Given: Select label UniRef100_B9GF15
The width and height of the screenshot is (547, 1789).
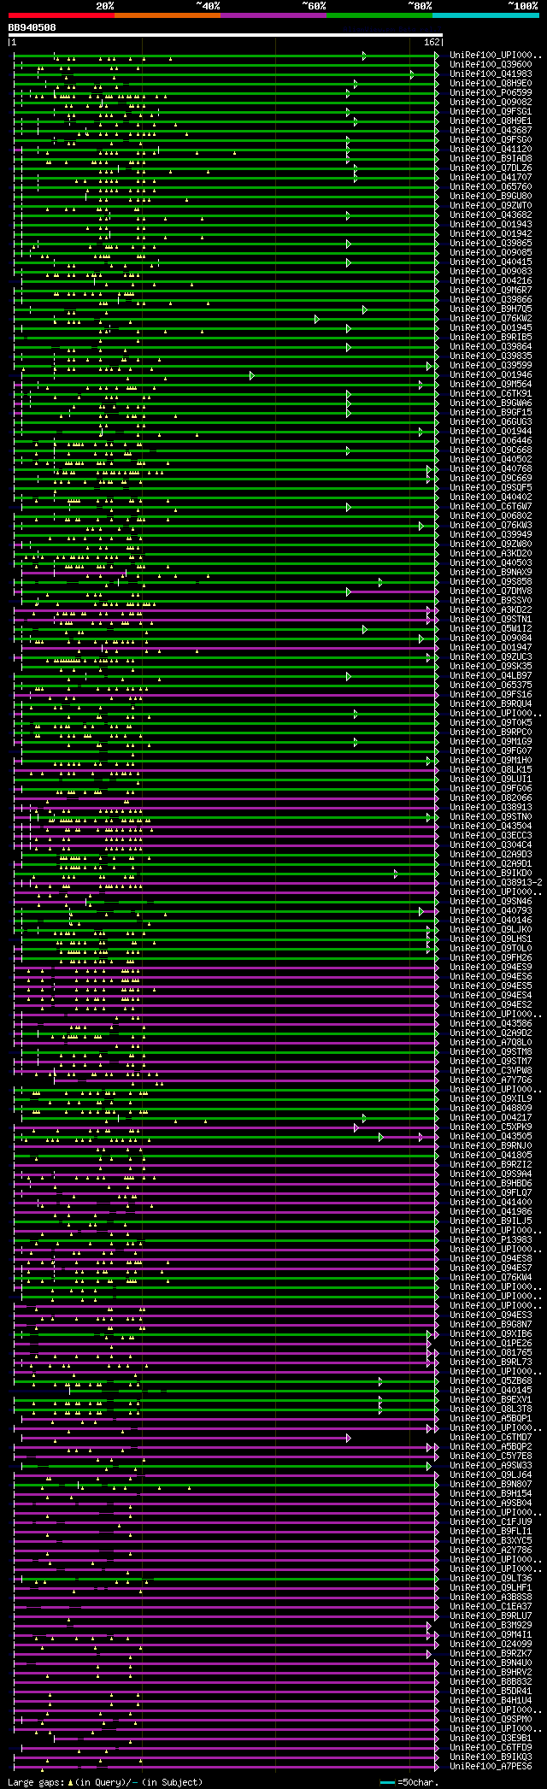Looking at the screenshot, I should click(491, 412).
